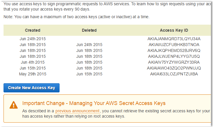Click access key AKIAIV75YZYWGRZY33RA
The width and height of the screenshot is (213, 127).
[x=174, y=62]
